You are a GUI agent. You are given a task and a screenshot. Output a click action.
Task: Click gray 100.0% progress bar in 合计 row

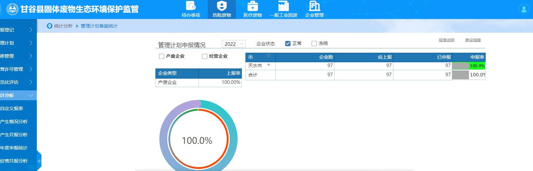click(460, 75)
